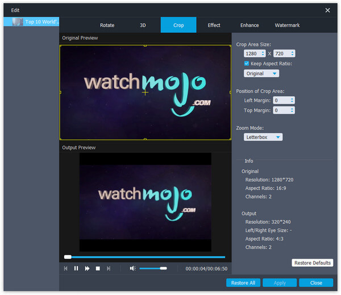Select the Top 10 World video item
This screenshot has height=295, width=341.
31,22
